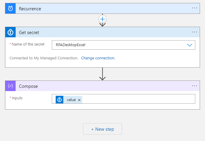Open the Recurrence ellipsis menu
Viewport: 205px width, 141px height.
coord(194,8)
